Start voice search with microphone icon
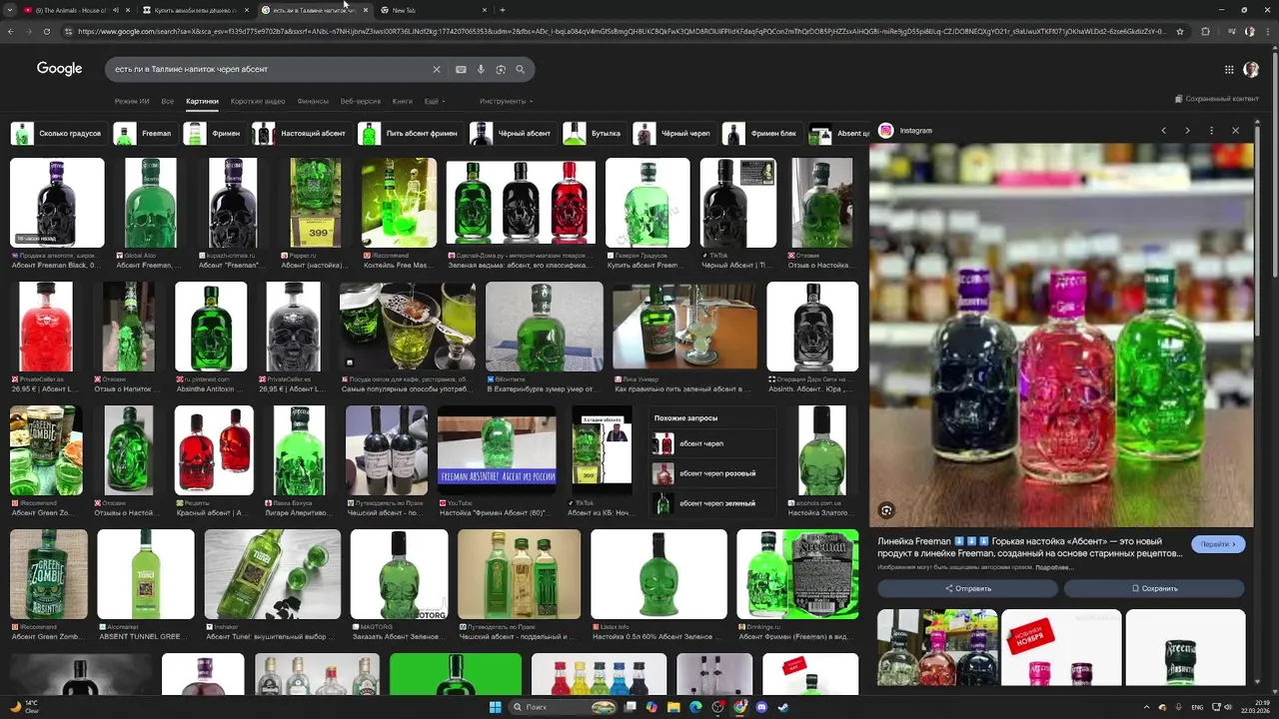Screen dimensions: 1279x719 (x=481, y=70)
